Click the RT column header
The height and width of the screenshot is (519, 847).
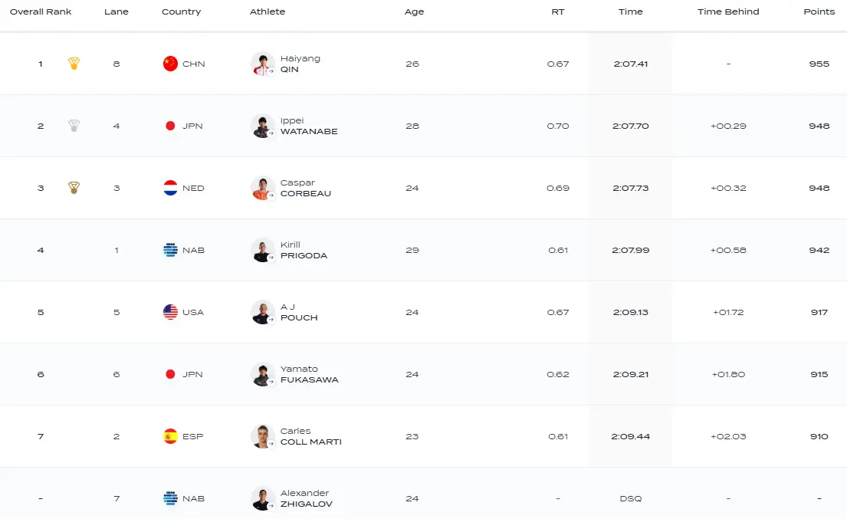pos(557,11)
